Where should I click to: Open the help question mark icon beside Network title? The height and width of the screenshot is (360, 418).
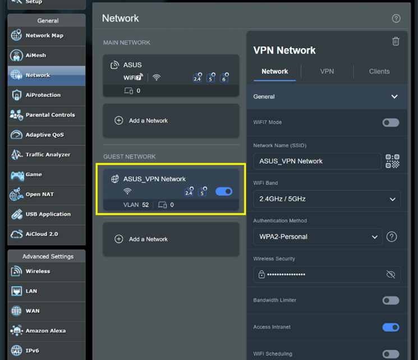click(396, 19)
